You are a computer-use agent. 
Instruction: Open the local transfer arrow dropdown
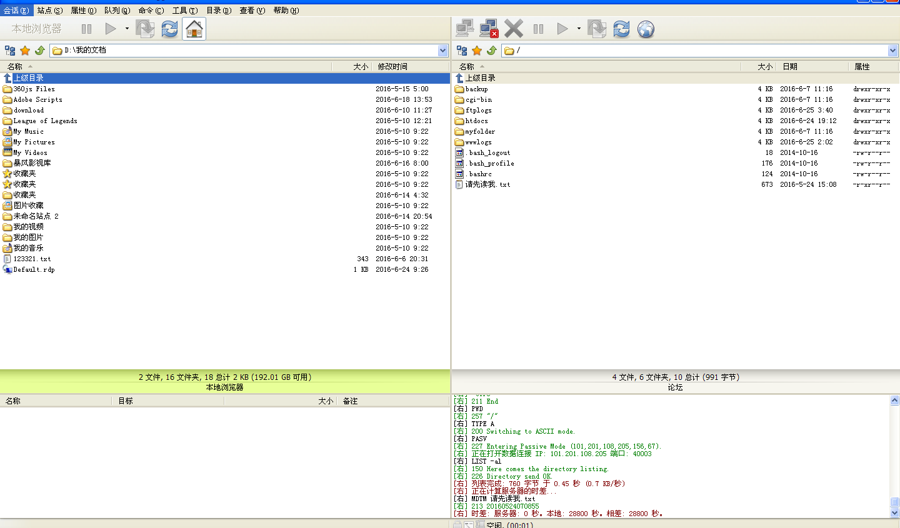point(127,29)
